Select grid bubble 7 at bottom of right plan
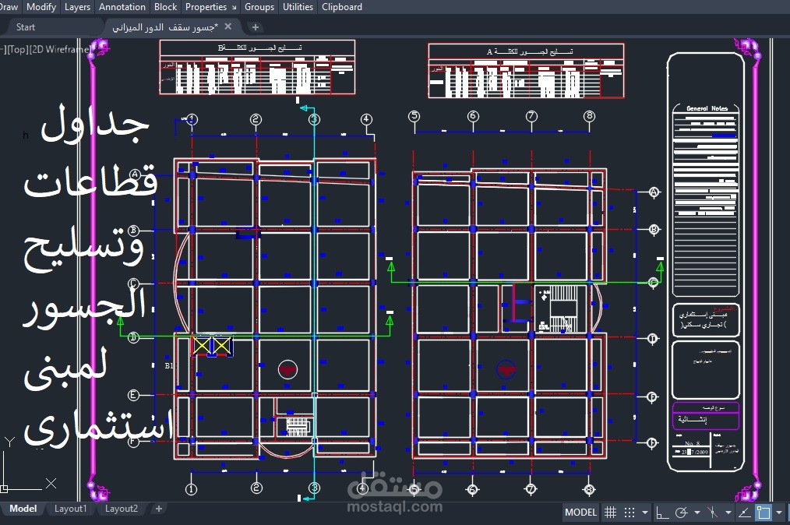Image resolution: width=790 pixels, height=525 pixels. click(x=531, y=489)
